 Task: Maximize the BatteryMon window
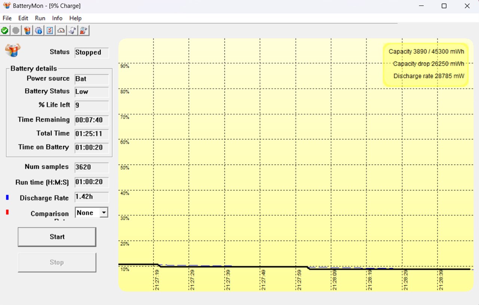point(444,6)
